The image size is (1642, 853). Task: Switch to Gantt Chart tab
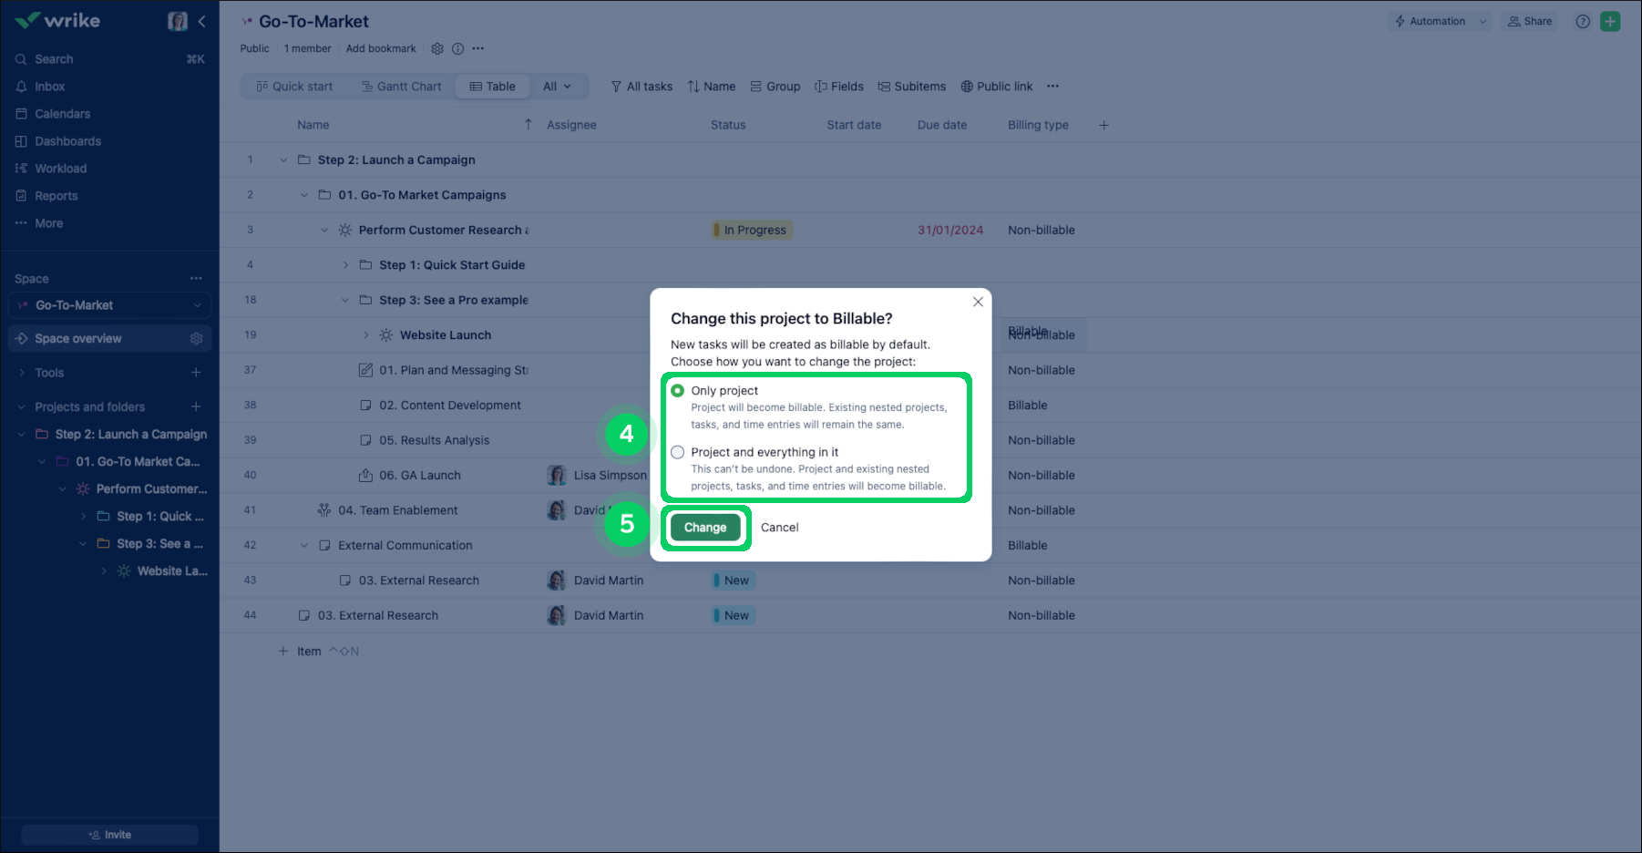[401, 87]
